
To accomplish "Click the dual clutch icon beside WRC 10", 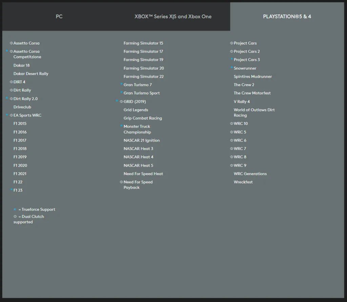I will (x=231, y=124).
